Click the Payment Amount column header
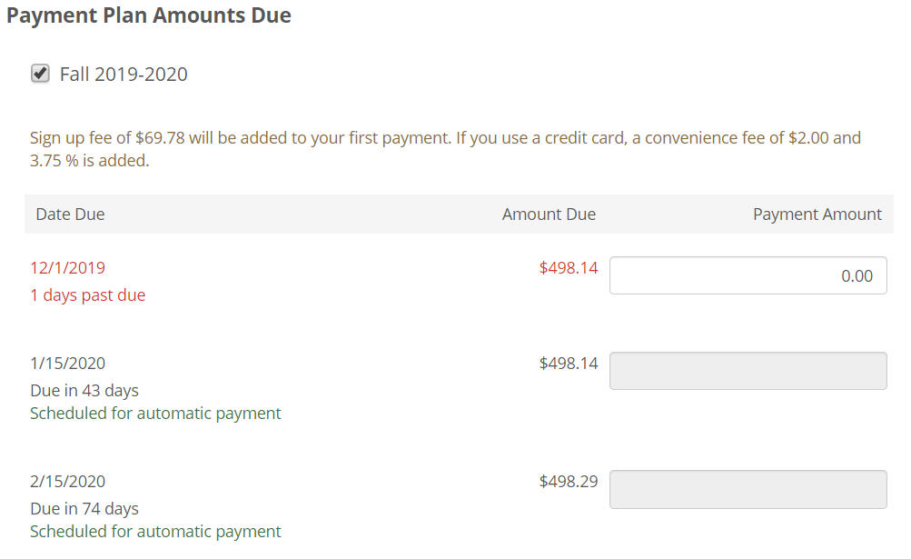The width and height of the screenshot is (911, 559). pyautogui.click(x=817, y=214)
